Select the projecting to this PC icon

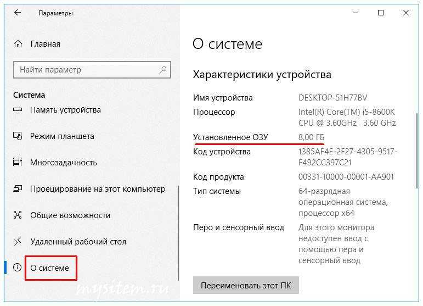click(x=18, y=188)
